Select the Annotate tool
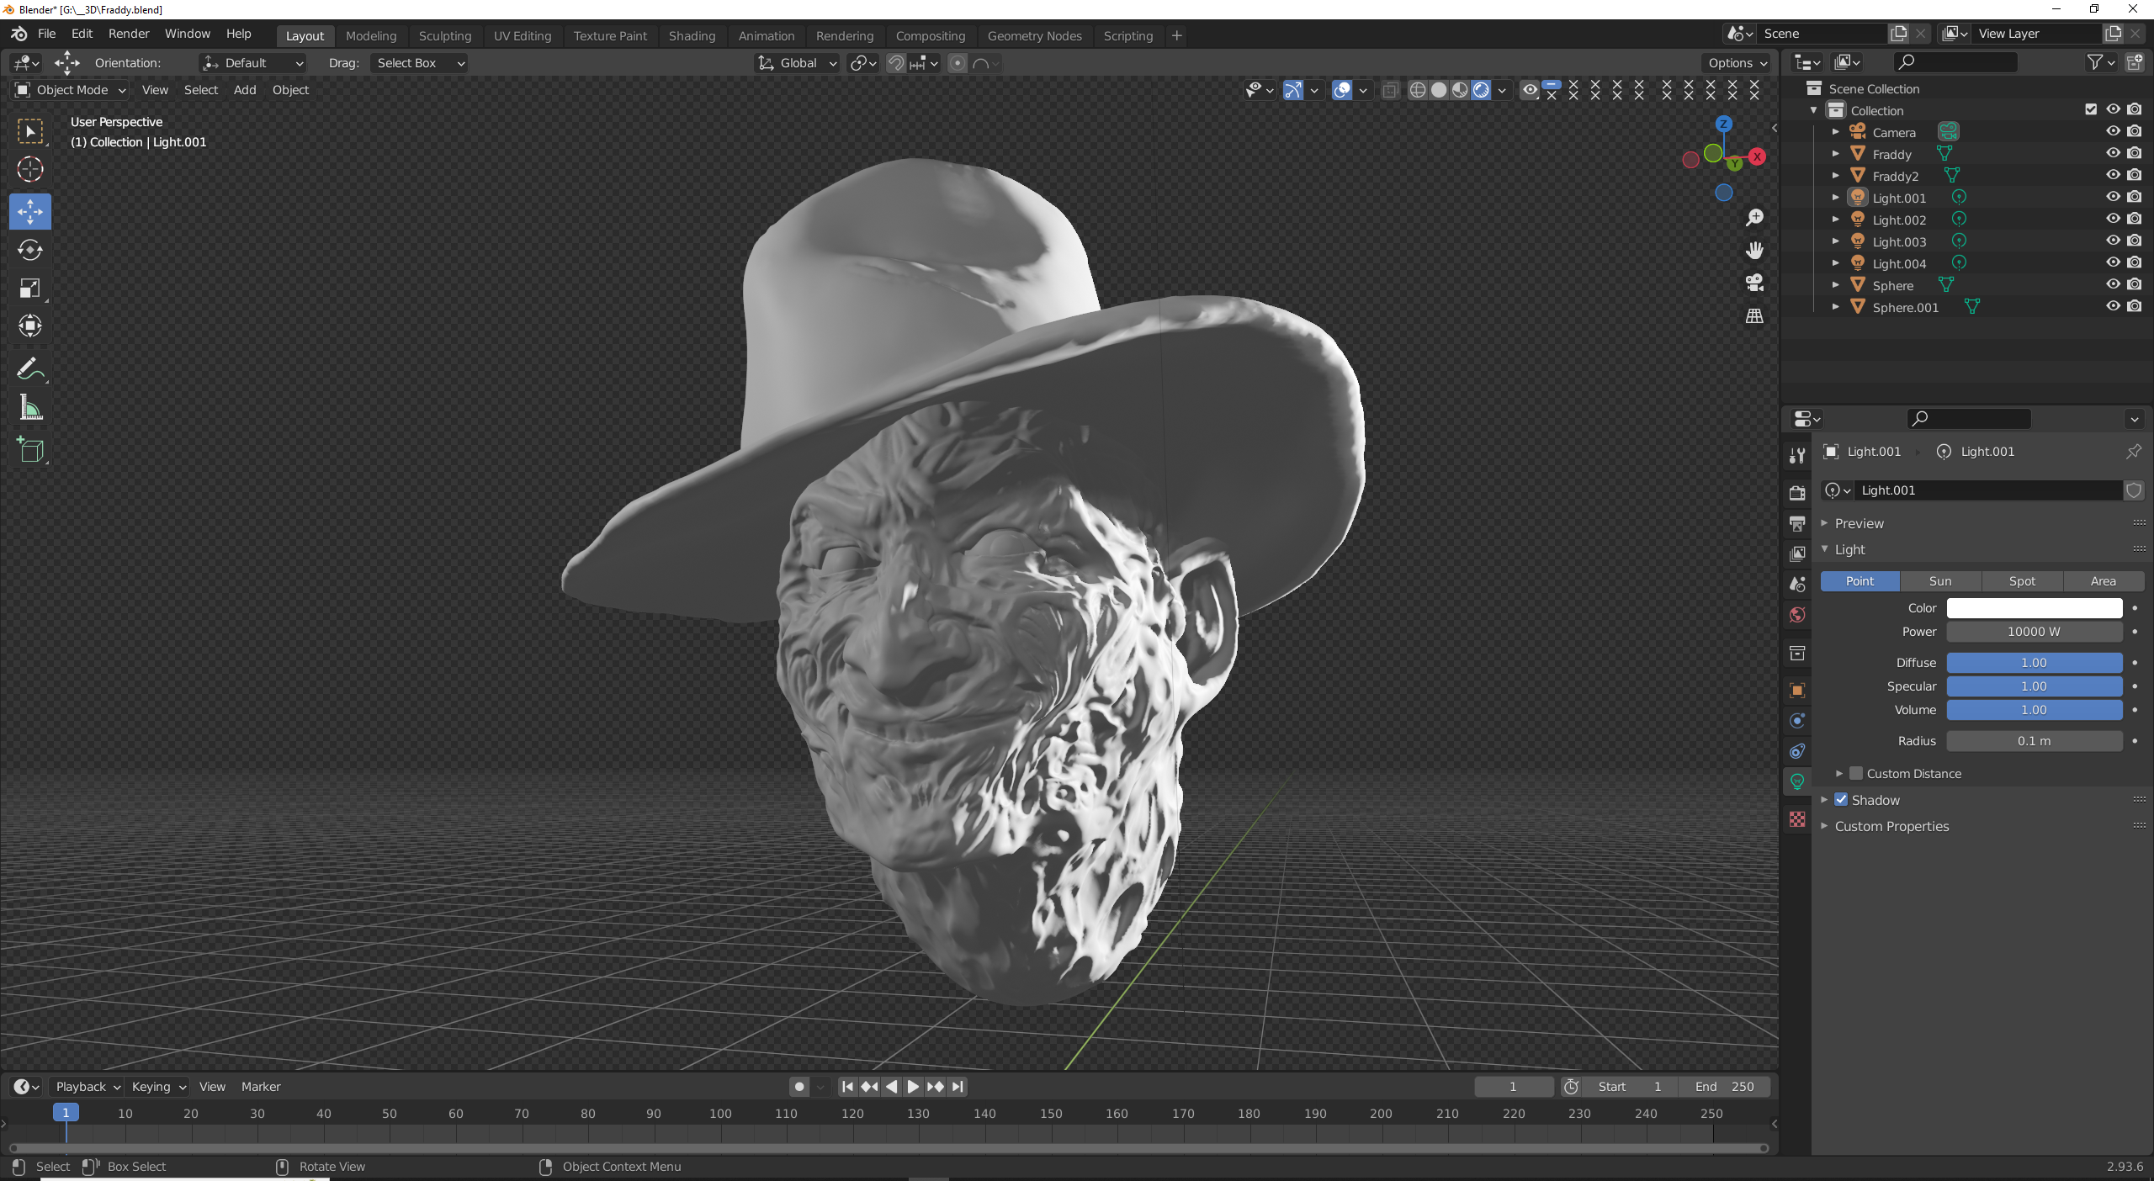The width and height of the screenshot is (2154, 1181). tap(30, 369)
